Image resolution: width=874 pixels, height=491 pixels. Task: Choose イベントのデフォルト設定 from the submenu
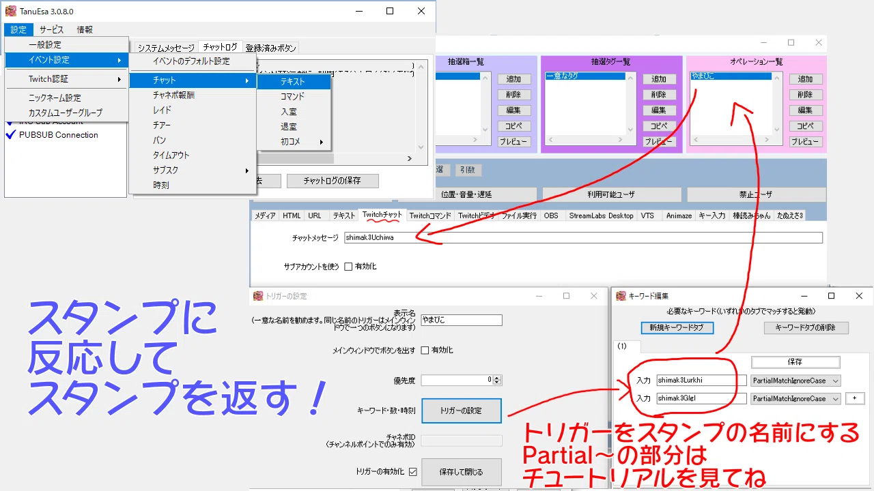click(193, 61)
